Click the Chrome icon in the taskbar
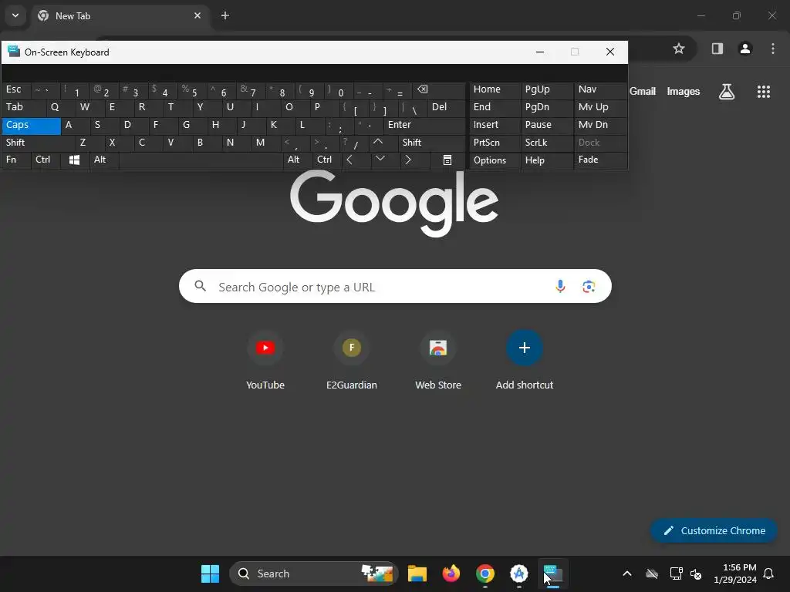 [x=484, y=573]
